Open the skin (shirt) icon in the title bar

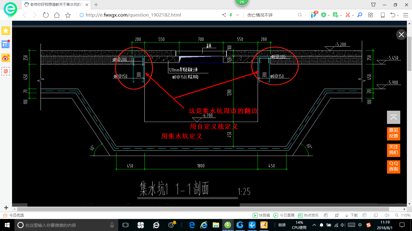click(373, 5)
